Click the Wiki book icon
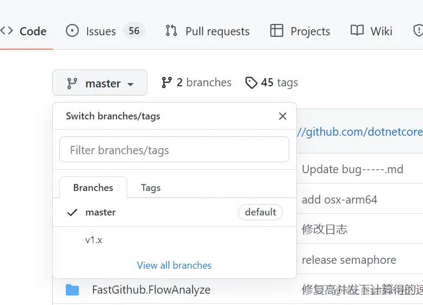Screen dimensions: 423x305 click(x=357, y=30)
